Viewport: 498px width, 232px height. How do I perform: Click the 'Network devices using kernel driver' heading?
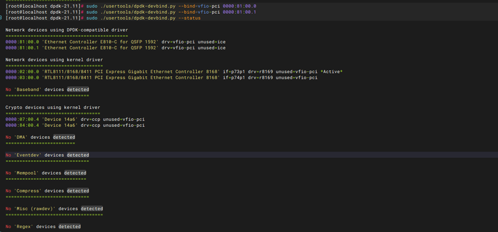point(54,60)
